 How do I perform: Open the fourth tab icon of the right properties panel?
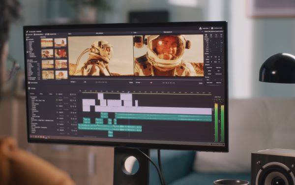coord(221,35)
